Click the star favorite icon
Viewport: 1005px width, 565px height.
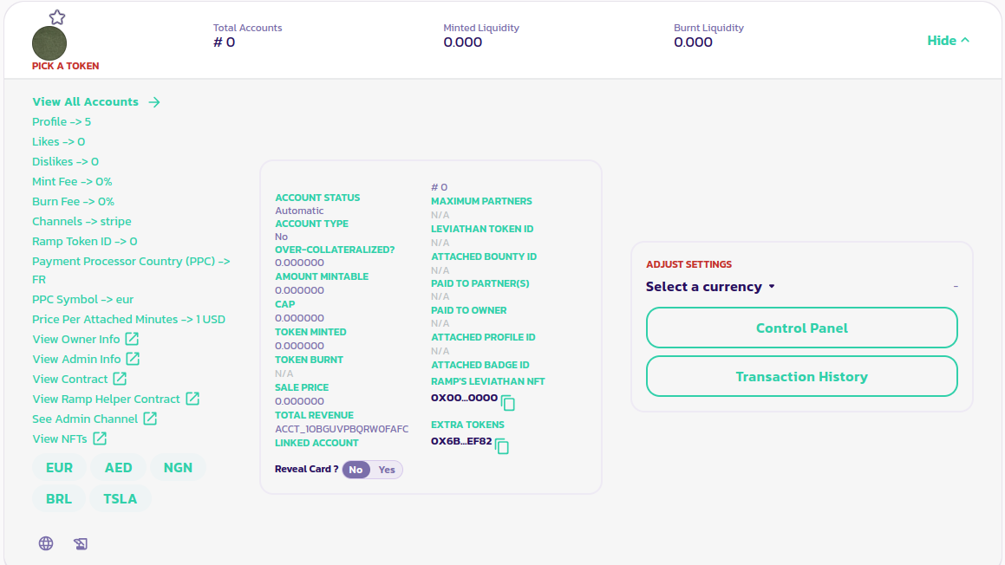(57, 17)
